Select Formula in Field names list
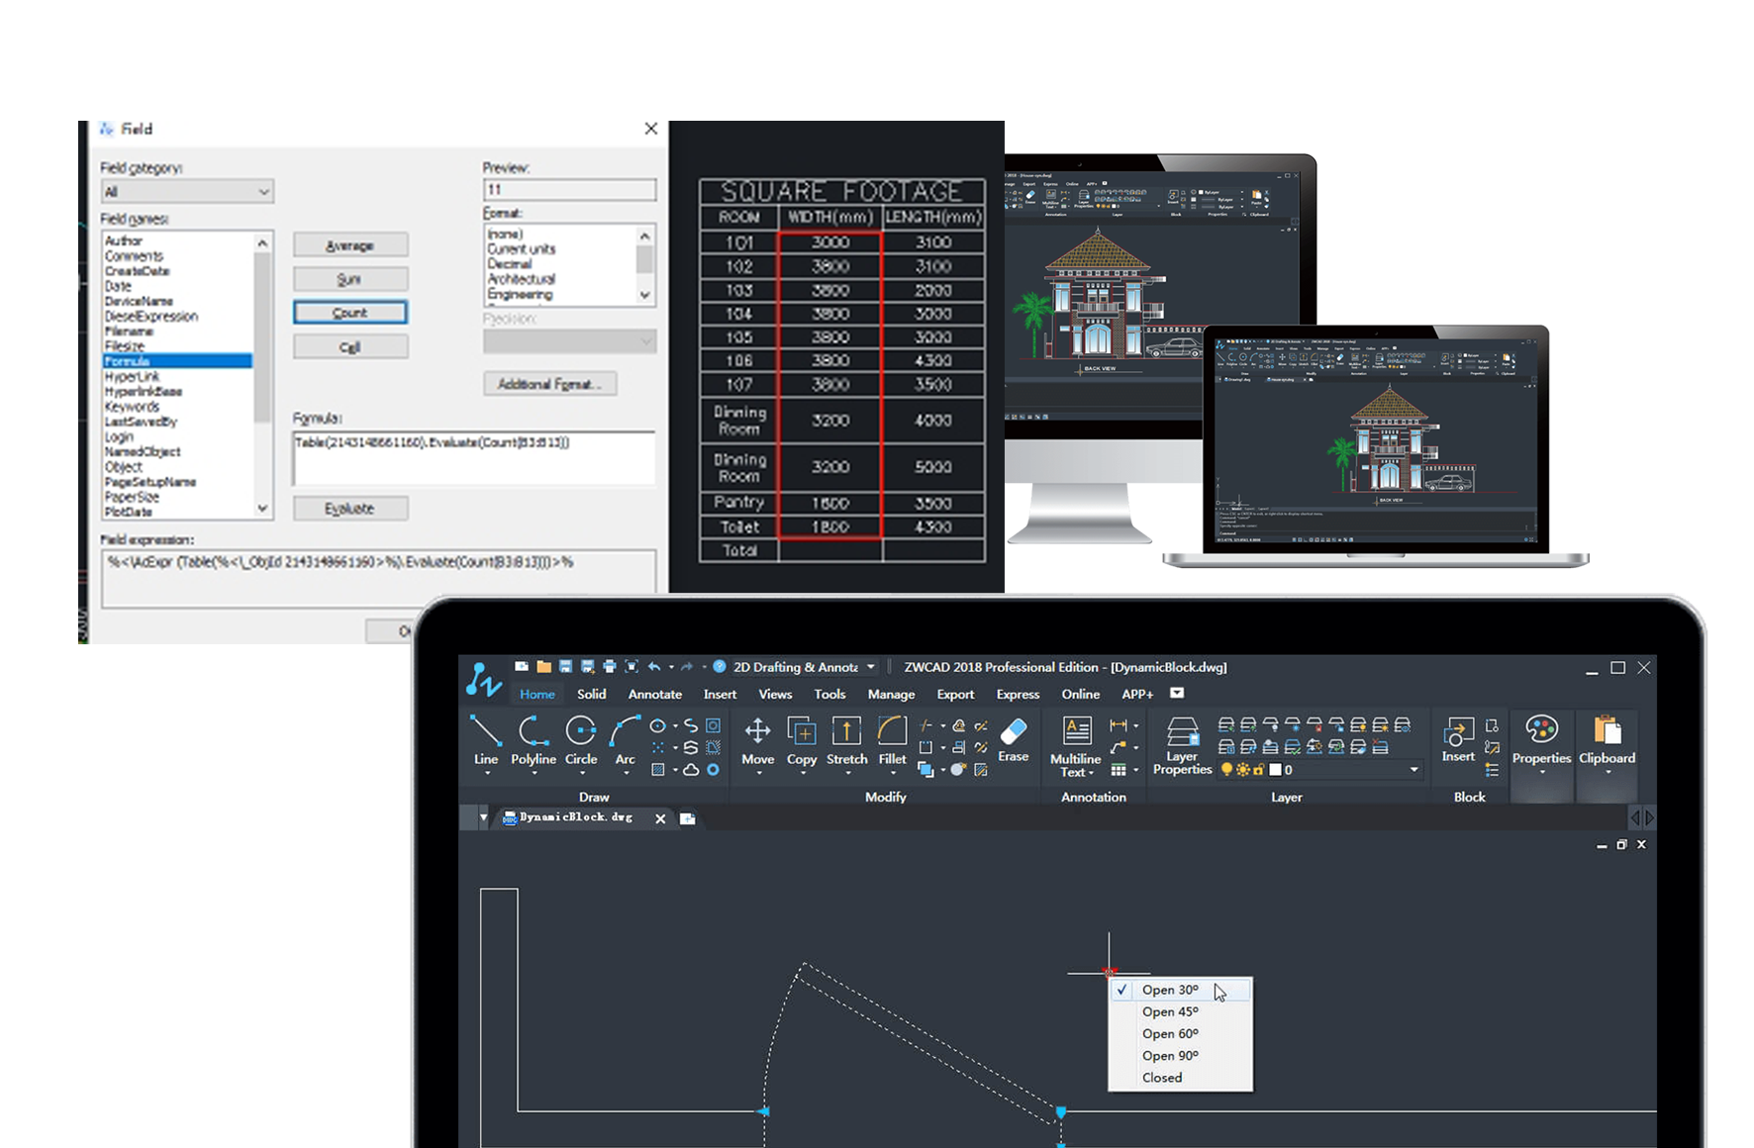The image size is (1754, 1148). point(177,361)
